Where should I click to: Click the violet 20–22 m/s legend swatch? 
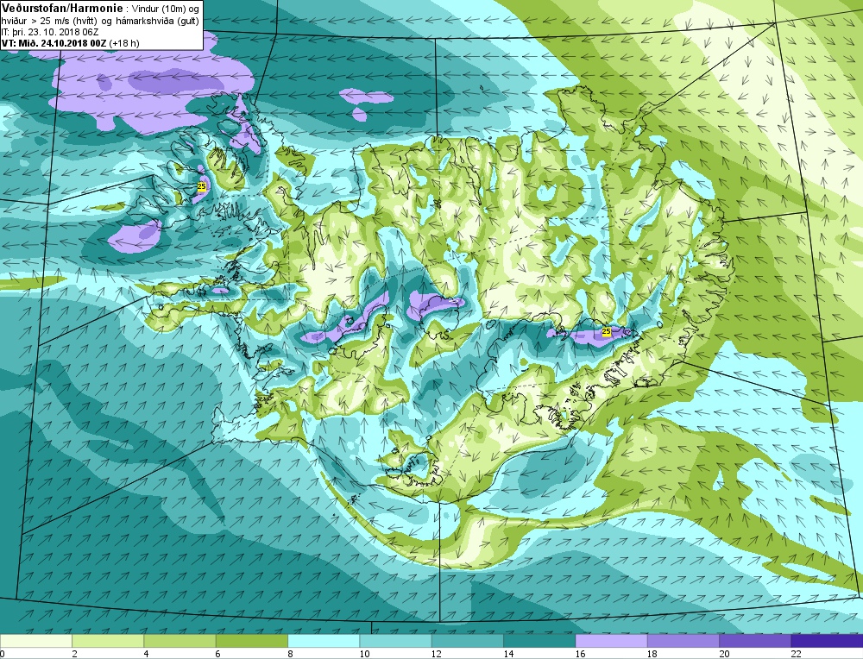755,640
